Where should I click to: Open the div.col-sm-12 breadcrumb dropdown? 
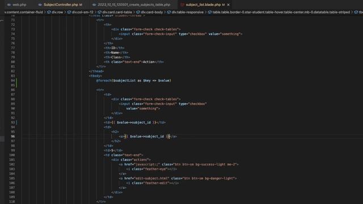tap(82, 12)
